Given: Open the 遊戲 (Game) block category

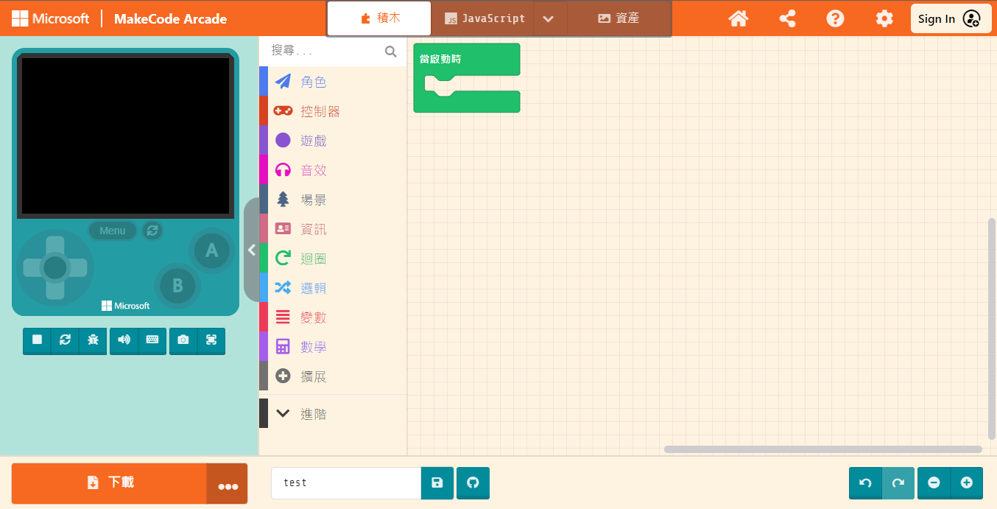Looking at the screenshot, I should tap(333, 141).
